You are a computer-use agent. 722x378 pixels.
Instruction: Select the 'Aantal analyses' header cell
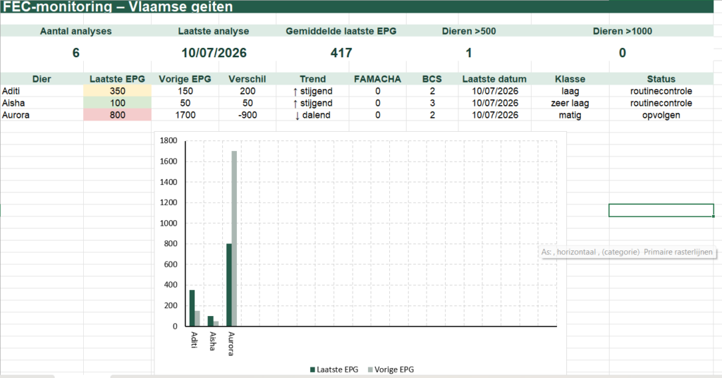coord(76,31)
